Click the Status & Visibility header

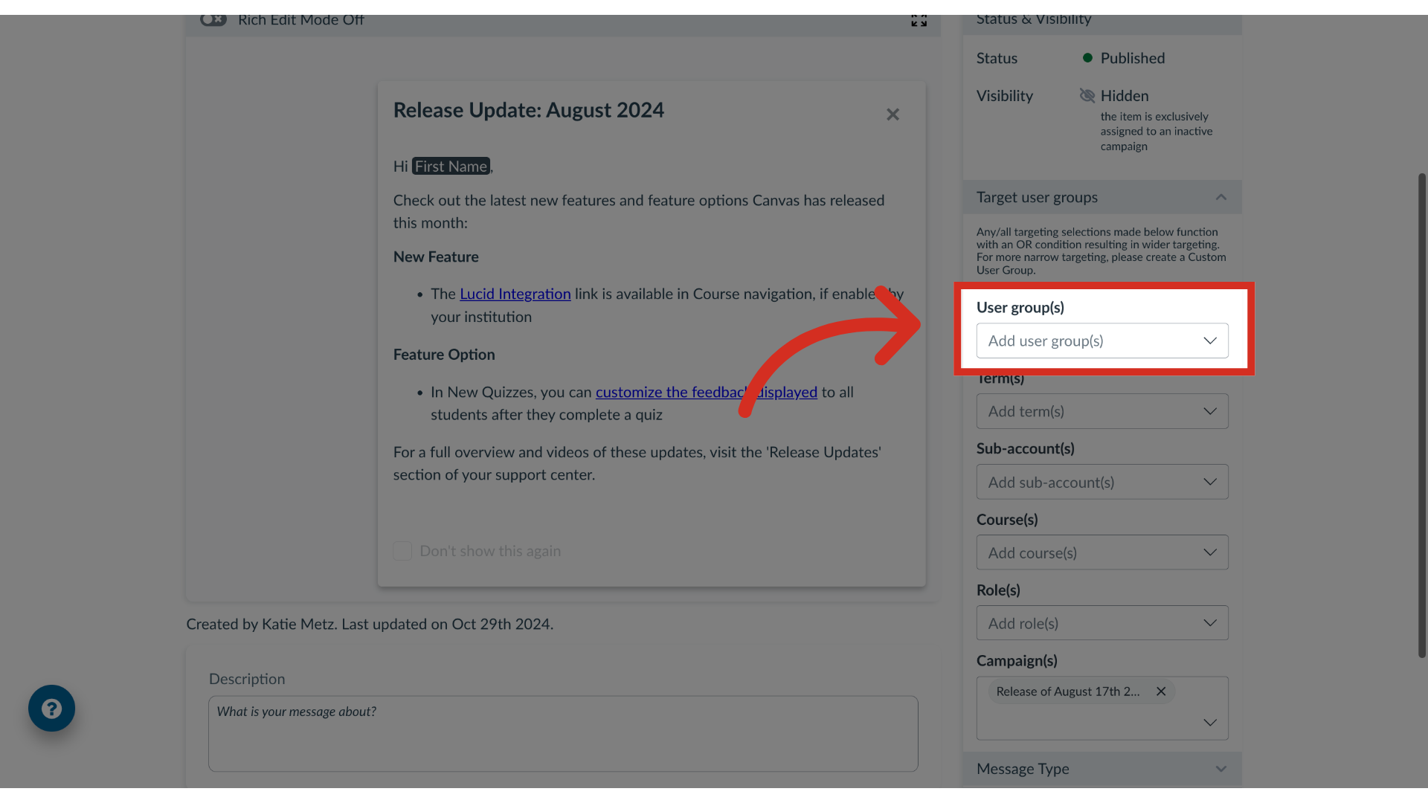pyautogui.click(x=1102, y=24)
